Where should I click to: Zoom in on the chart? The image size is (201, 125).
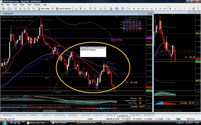coord(90,9)
